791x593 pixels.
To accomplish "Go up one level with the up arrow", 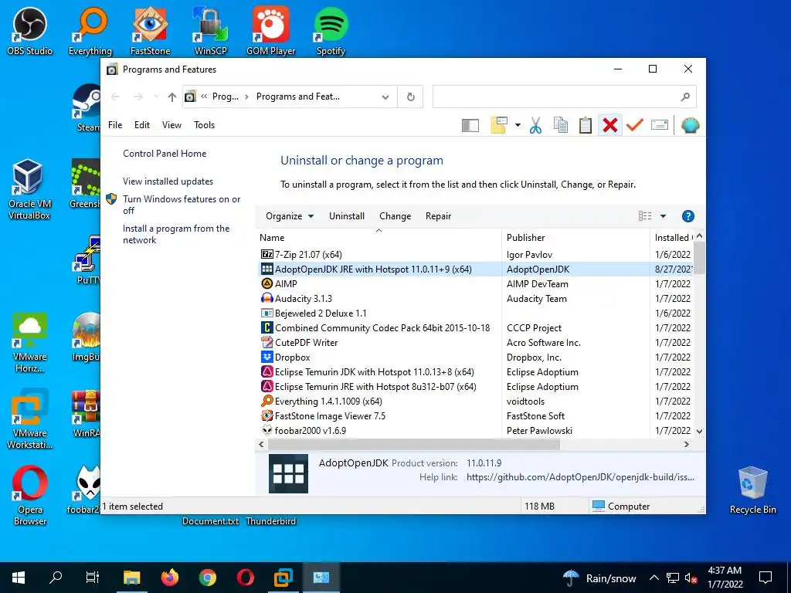I will point(172,97).
